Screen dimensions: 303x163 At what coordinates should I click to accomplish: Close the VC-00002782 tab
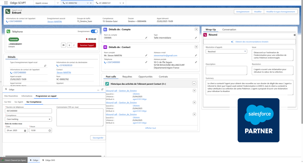point(91,3)
